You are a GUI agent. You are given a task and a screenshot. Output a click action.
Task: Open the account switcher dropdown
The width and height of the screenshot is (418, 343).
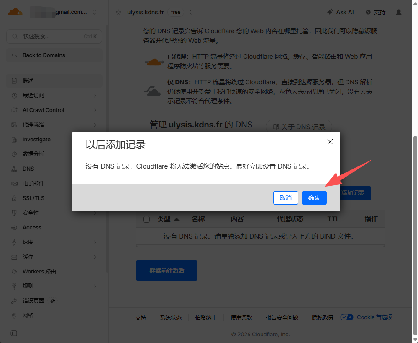(95, 12)
